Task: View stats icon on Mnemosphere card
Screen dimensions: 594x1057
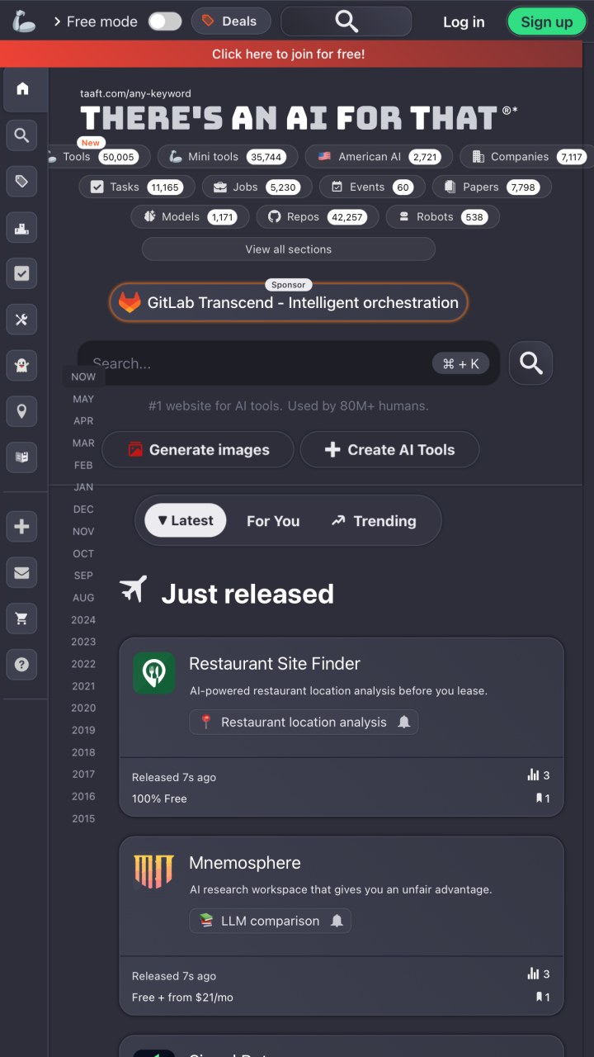Action: [x=538, y=974]
